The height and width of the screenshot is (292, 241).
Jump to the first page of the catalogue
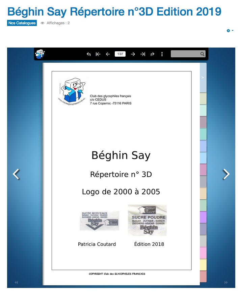click(98, 54)
